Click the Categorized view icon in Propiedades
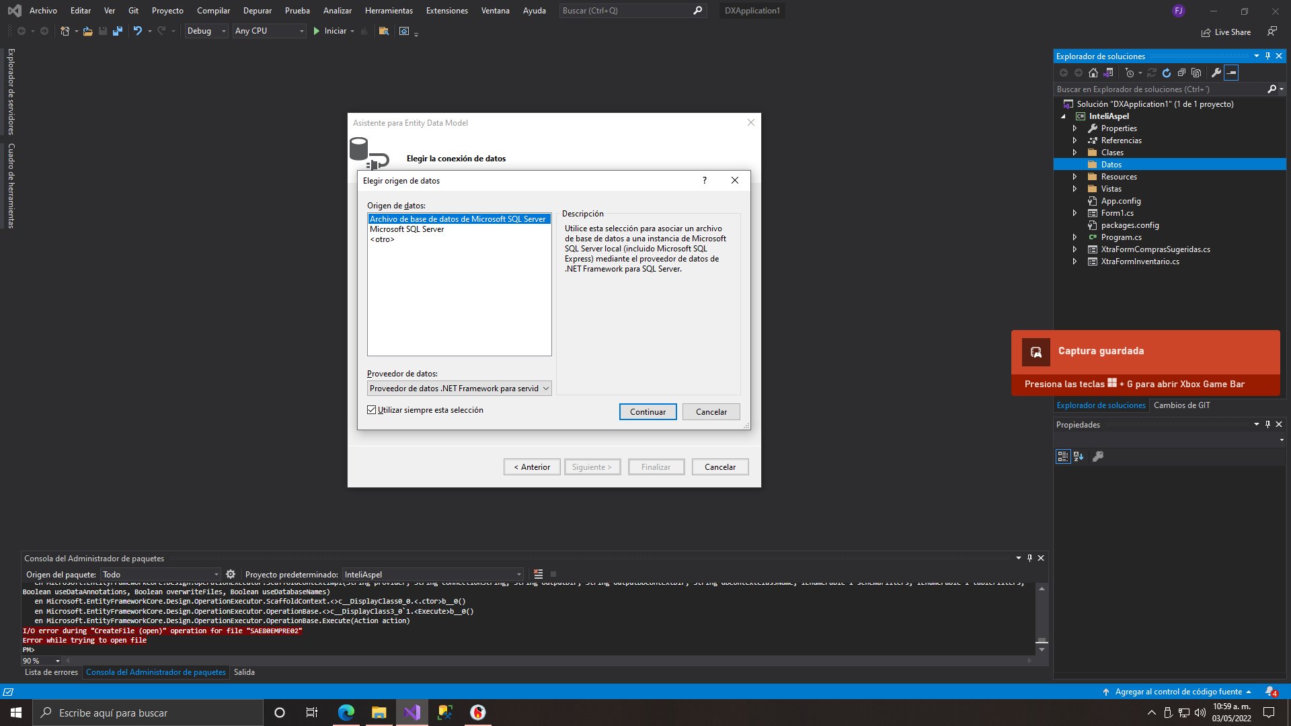This screenshot has width=1291, height=726. [1063, 456]
